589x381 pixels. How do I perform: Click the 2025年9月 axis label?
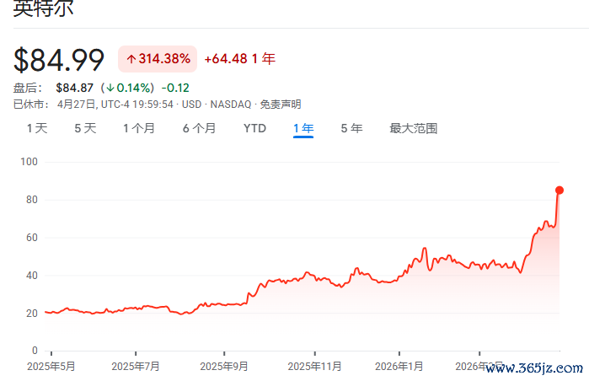(x=224, y=367)
